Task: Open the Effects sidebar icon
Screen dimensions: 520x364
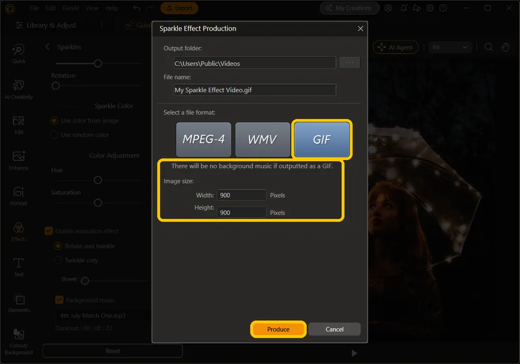Action: tap(19, 232)
